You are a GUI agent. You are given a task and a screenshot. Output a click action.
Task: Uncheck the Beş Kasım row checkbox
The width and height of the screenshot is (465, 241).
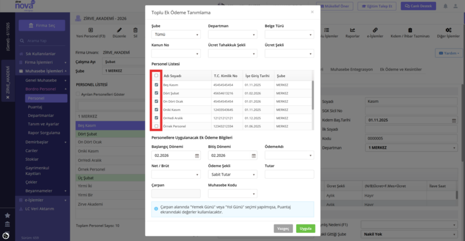pos(156,85)
